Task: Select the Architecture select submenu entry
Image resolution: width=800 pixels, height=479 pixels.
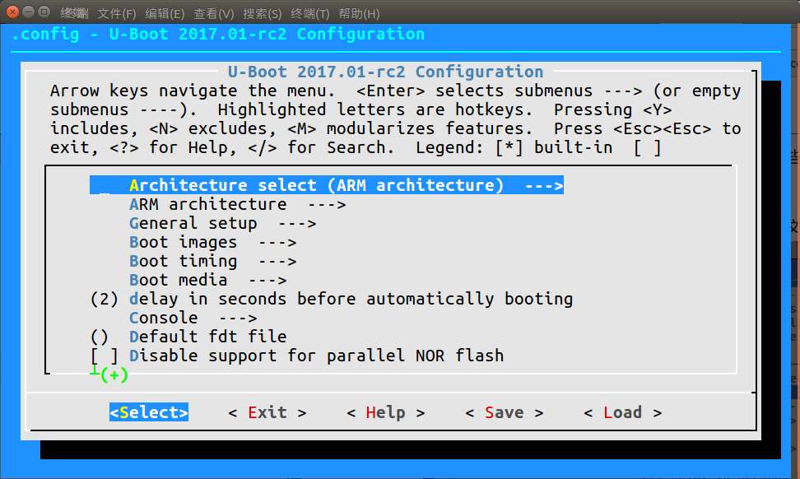Action: pyautogui.click(x=326, y=186)
